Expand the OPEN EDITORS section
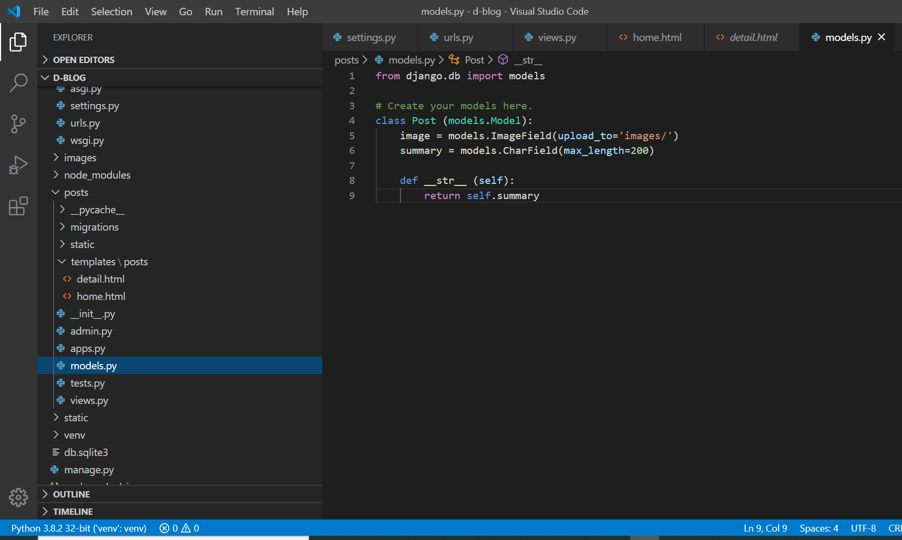902x540 pixels. [45, 59]
